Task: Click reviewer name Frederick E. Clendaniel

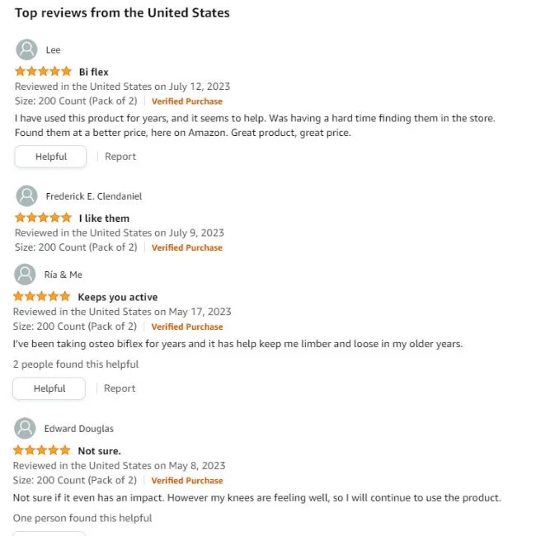Action: pos(94,196)
